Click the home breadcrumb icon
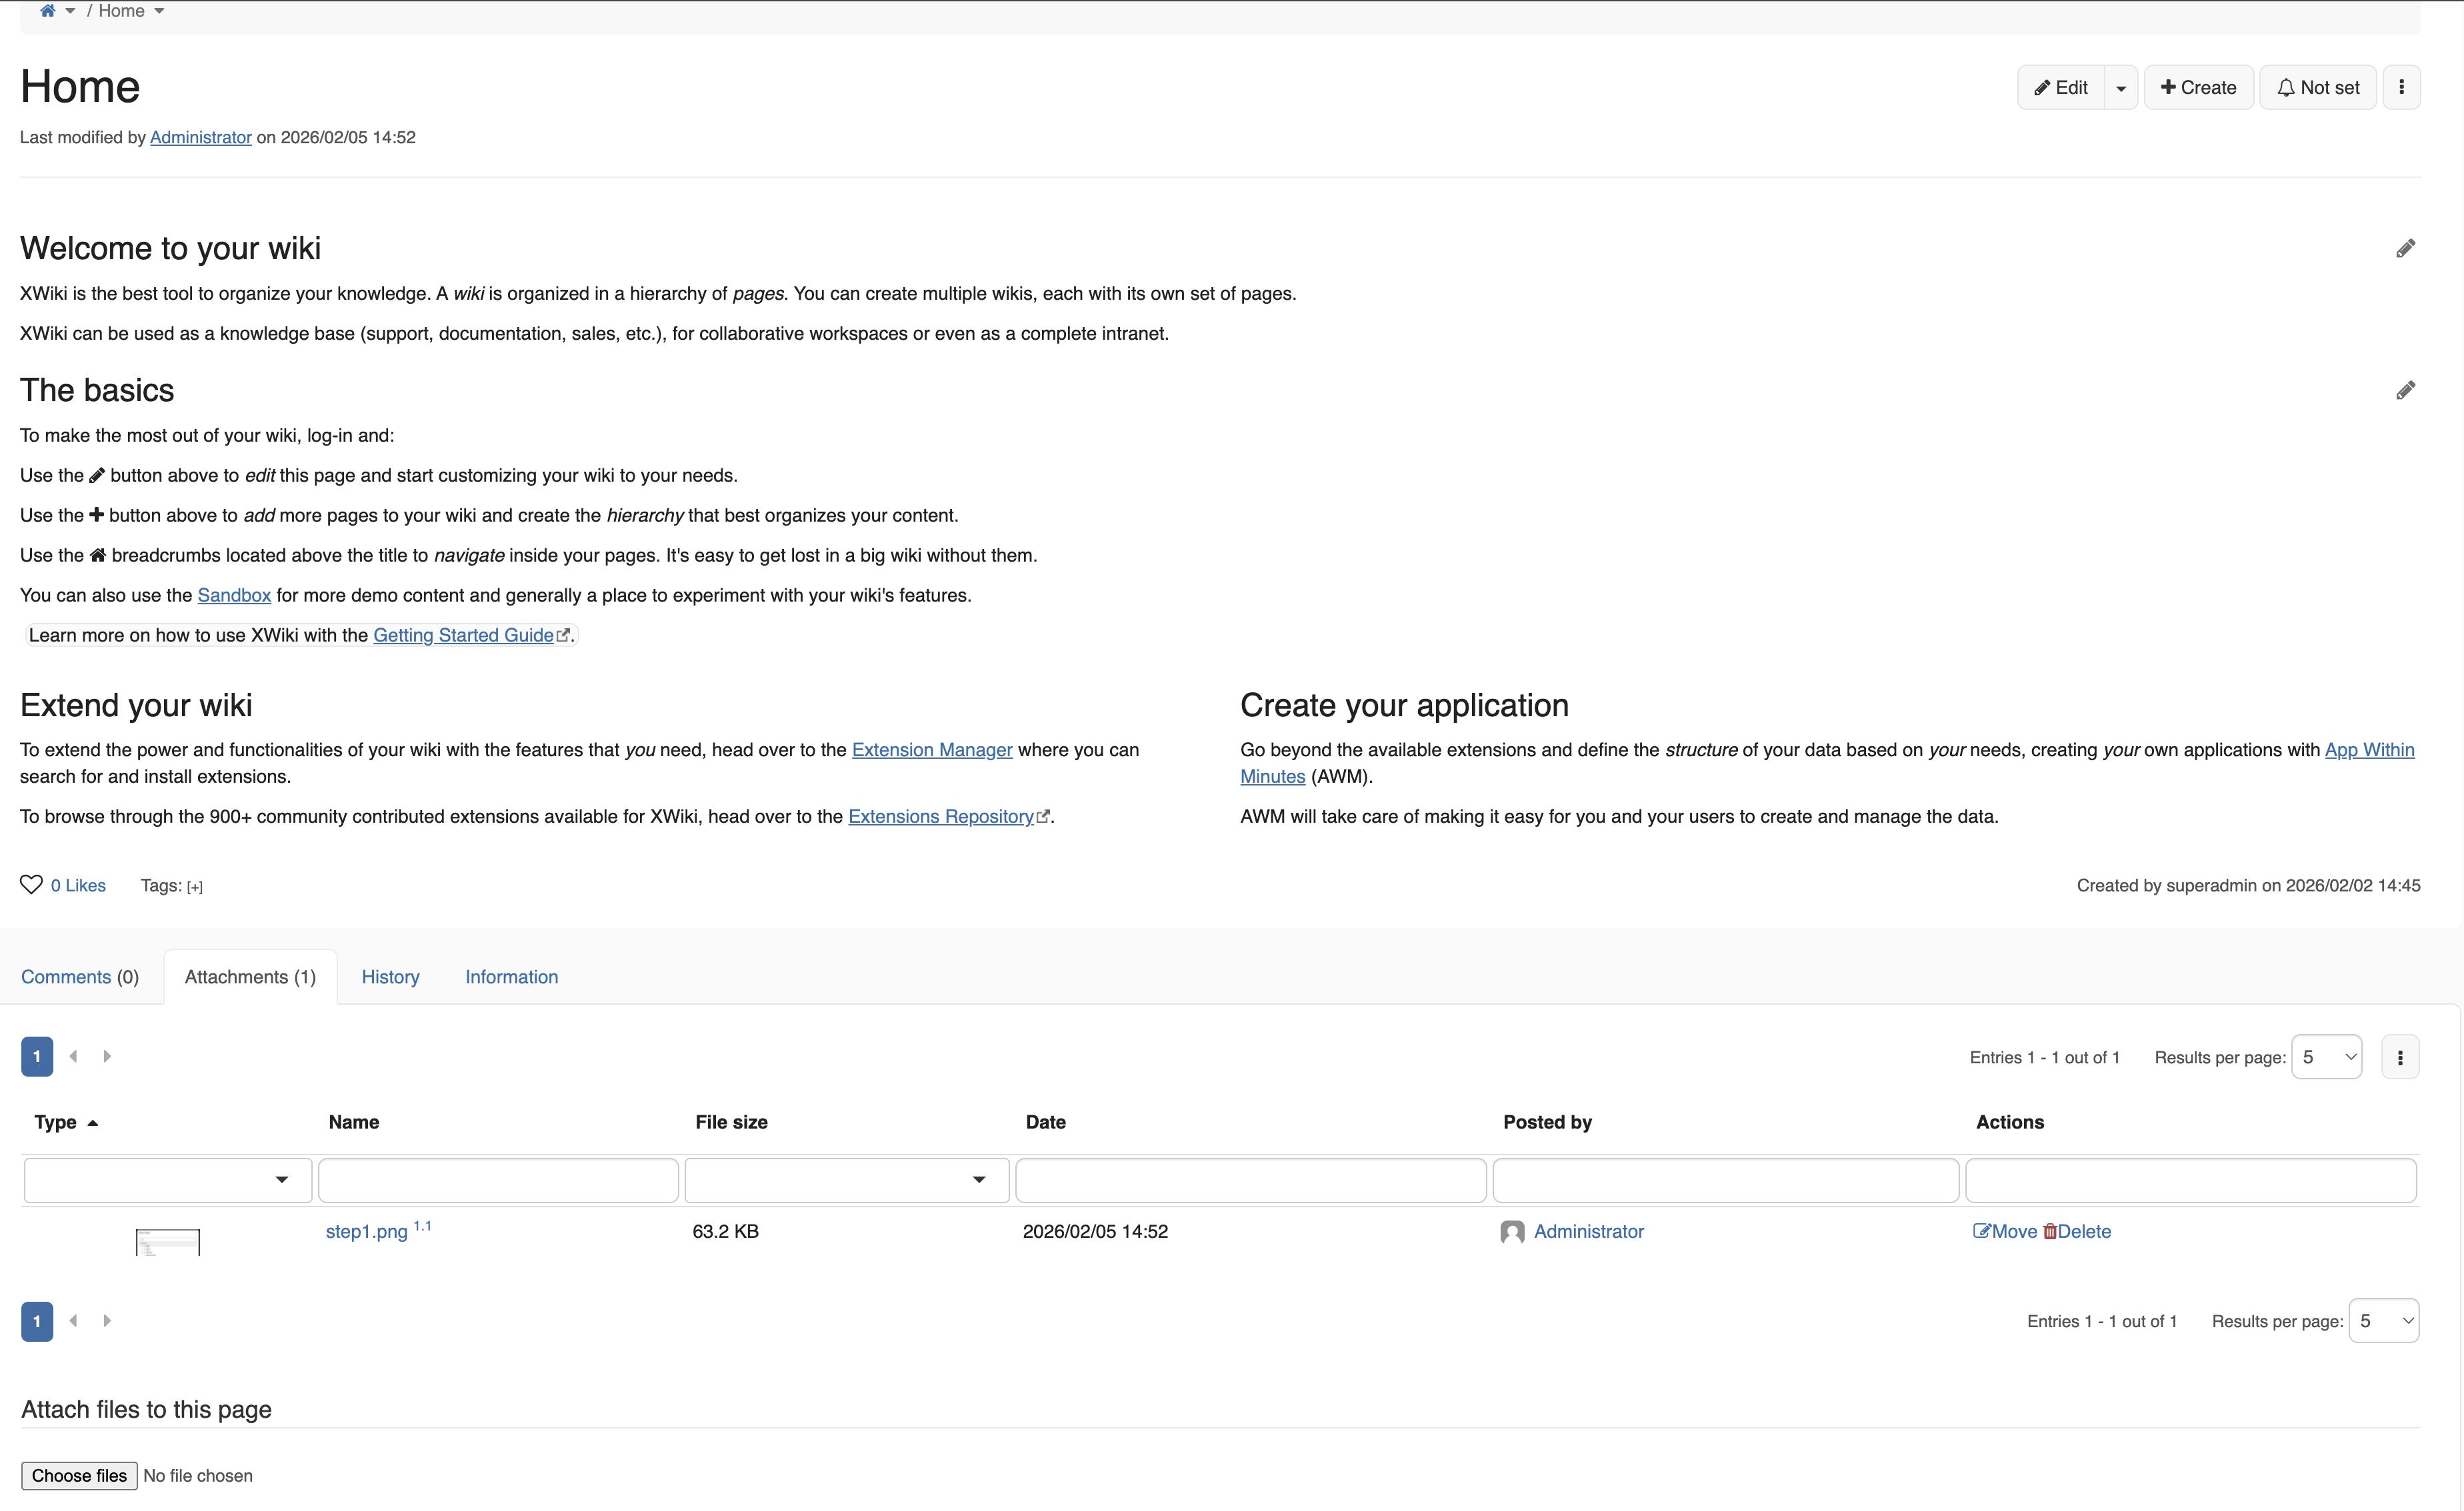Viewport: 2464px width, 1511px height. (47, 11)
